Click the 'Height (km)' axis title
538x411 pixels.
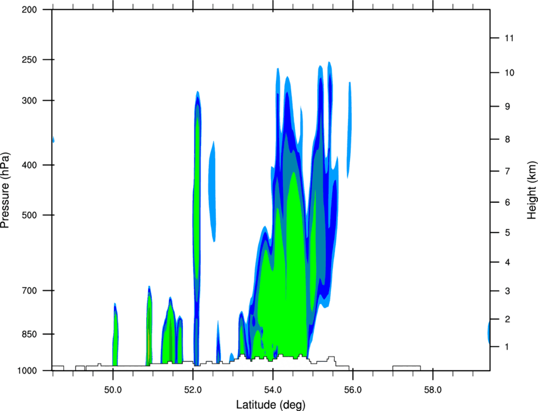[532, 190]
